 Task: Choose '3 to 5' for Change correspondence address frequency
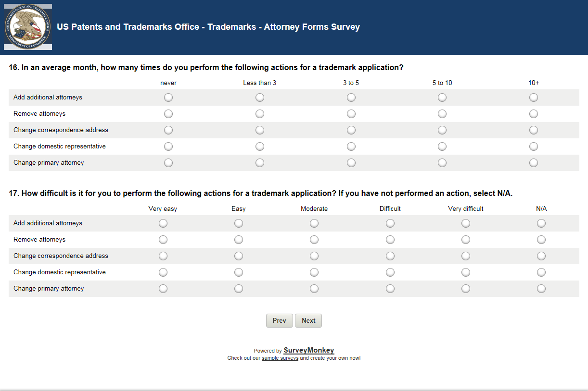pyautogui.click(x=351, y=130)
